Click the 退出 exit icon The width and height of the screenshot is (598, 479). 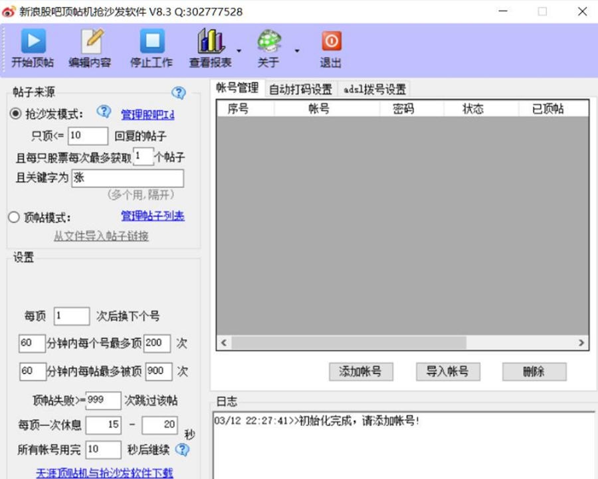330,41
